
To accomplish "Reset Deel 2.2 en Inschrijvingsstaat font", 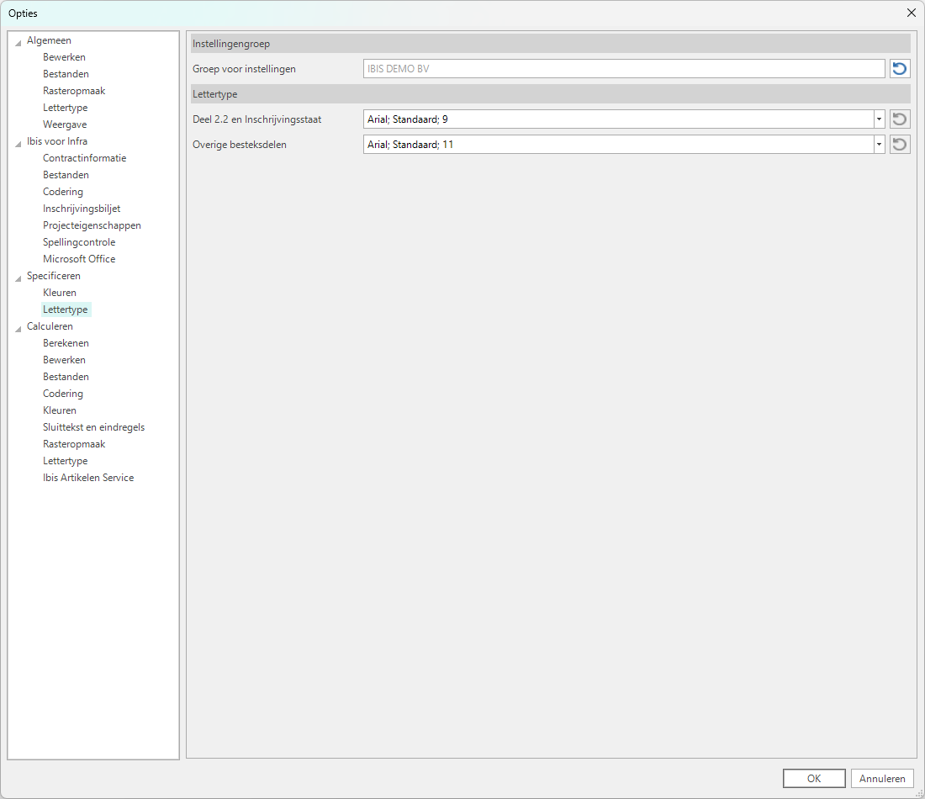I will pyautogui.click(x=900, y=119).
